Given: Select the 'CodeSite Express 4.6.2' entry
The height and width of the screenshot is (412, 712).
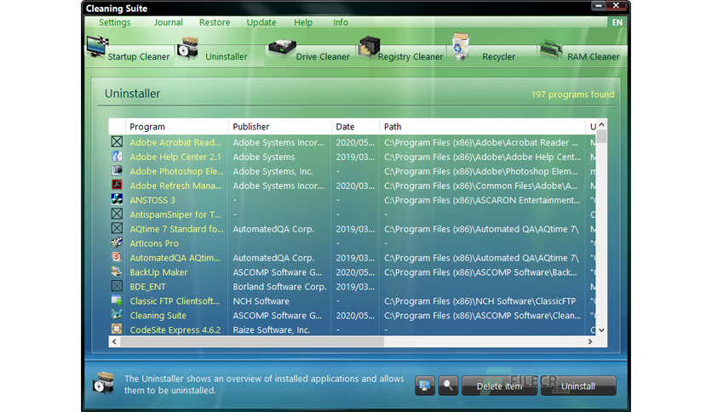Looking at the screenshot, I should [175, 330].
